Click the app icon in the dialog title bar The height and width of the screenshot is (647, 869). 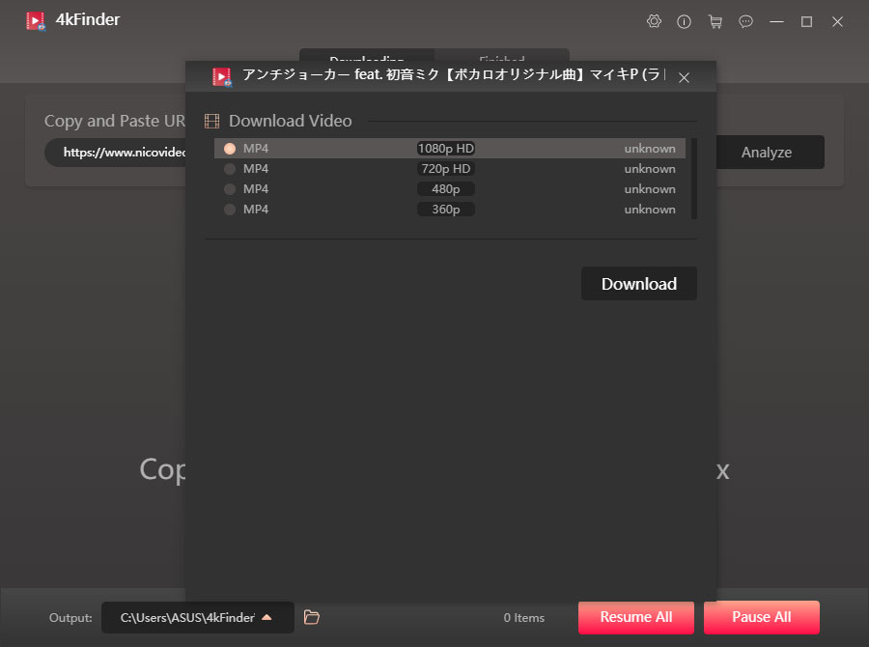tap(222, 75)
